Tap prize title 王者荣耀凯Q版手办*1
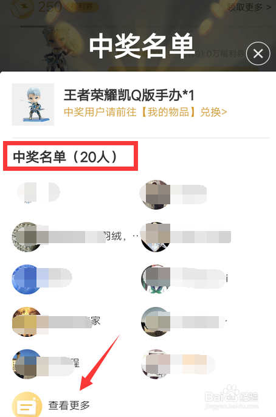 (129, 95)
